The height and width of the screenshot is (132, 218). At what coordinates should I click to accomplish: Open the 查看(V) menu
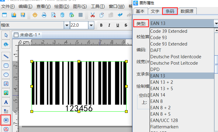pos(43,6)
